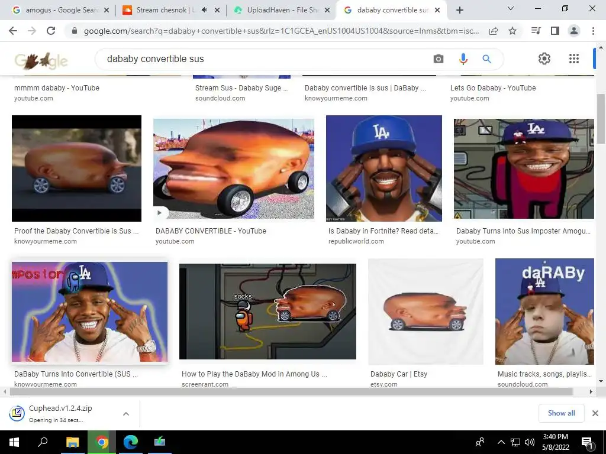This screenshot has height=454, width=606.
Task: Click the vertical page scrollbar thumb
Action: click(x=601, y=119)
